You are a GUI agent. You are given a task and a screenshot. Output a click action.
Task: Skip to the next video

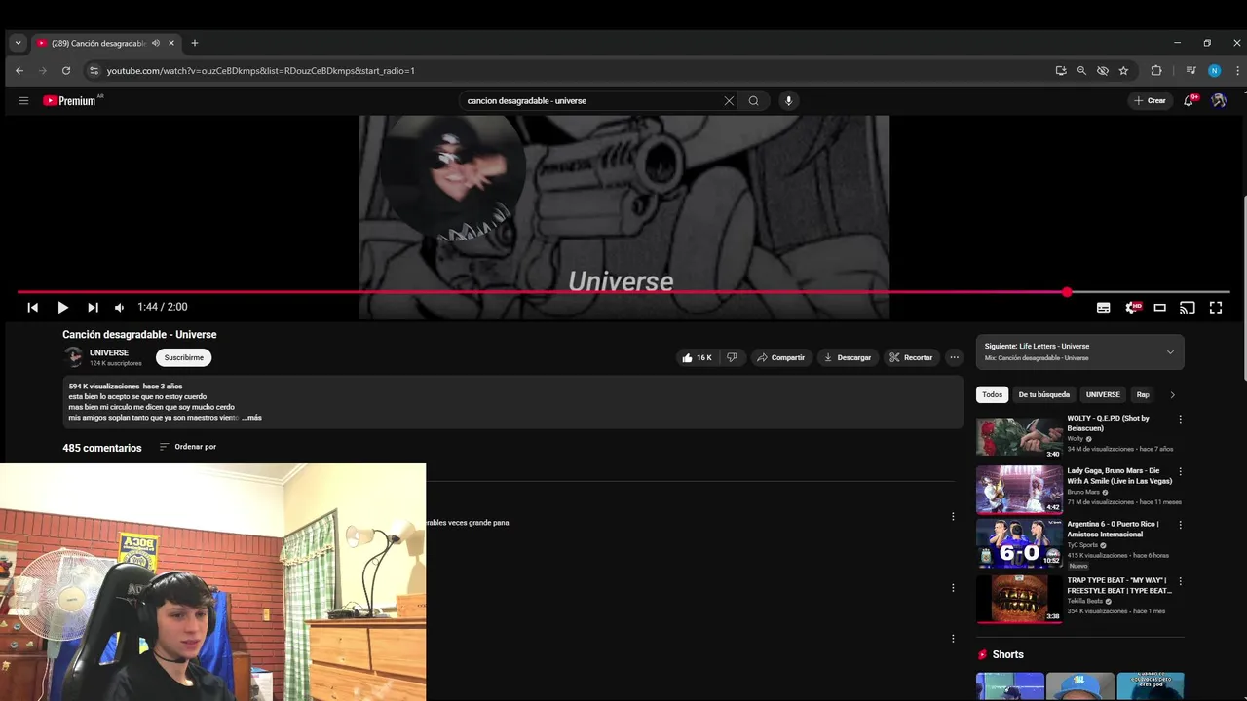(93, 307)
